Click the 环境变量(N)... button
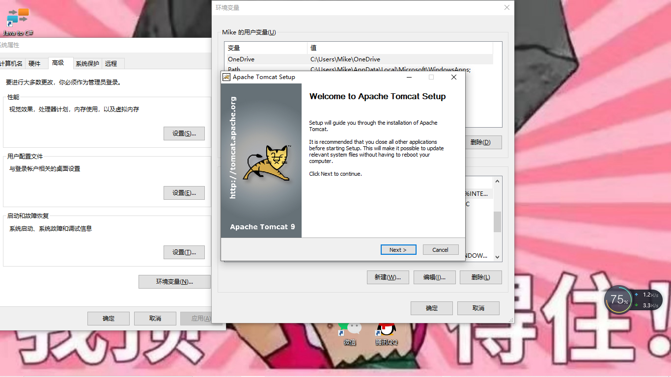This screenshot has height=377, width=671. click(175, 282)
